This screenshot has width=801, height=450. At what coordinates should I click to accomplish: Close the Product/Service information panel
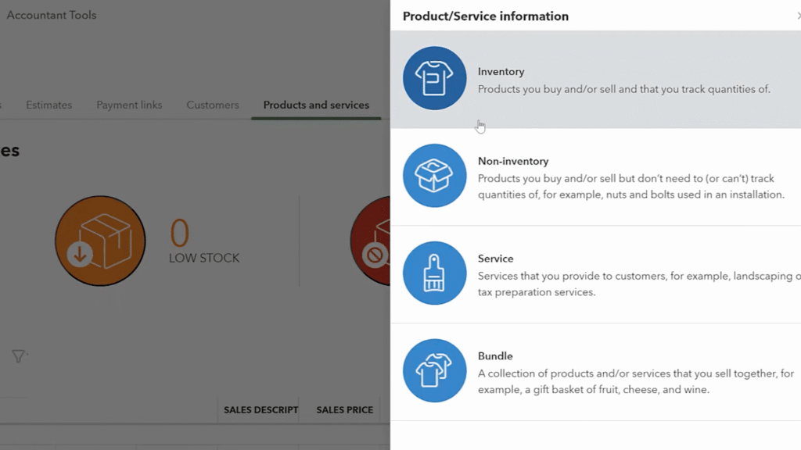click(x=797, y=16)
